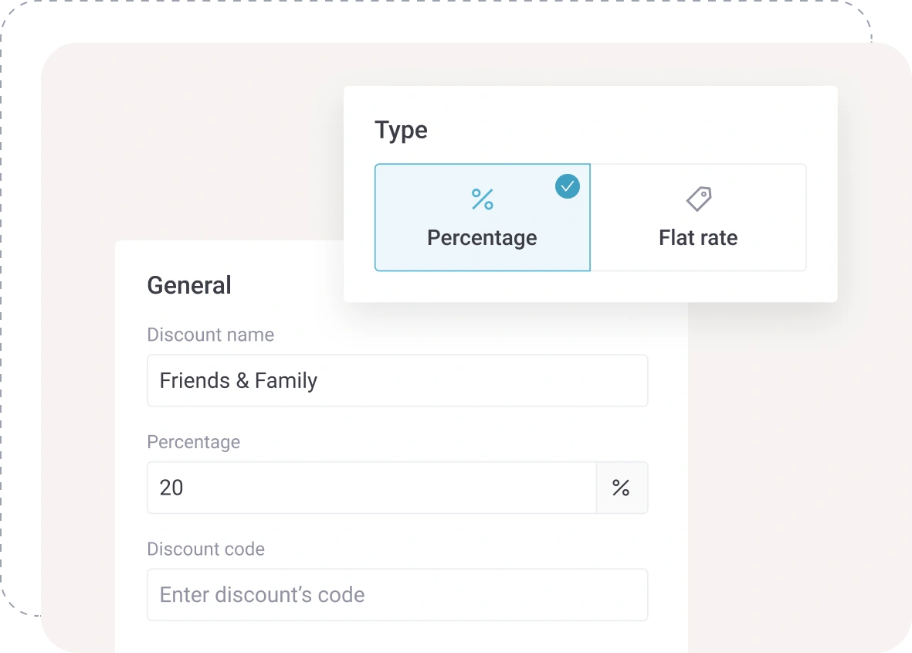Click the number 20 in Percentage field

coord(171,488)
